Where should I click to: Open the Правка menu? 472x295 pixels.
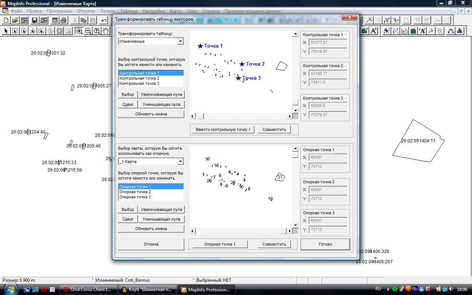coord(34,11)
